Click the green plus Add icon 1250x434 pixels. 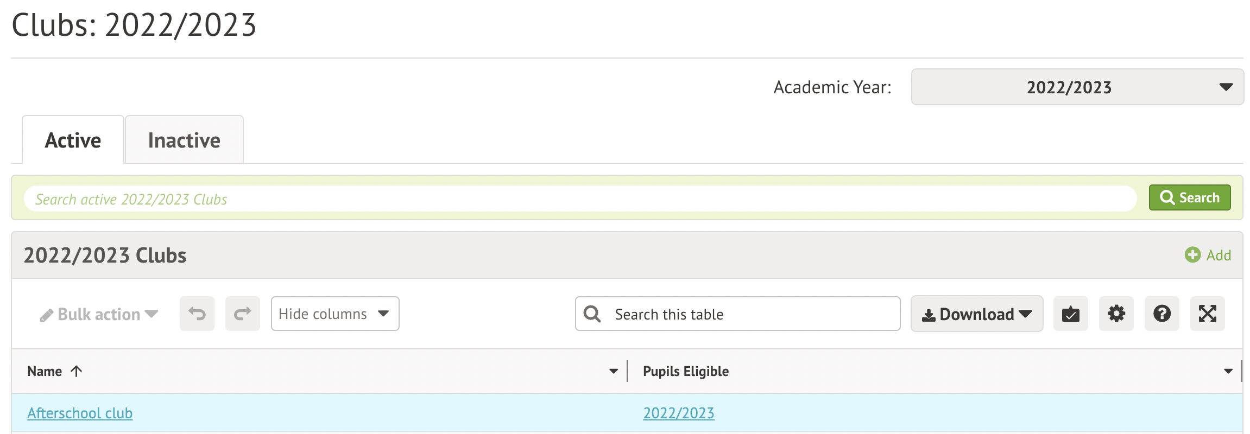(x=1192, y=255)
